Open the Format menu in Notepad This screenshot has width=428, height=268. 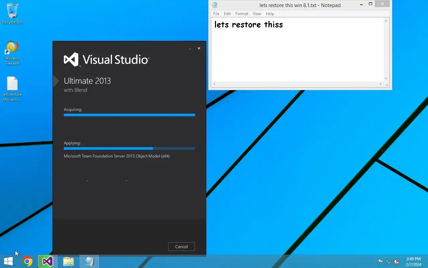(x=242, y=14)
